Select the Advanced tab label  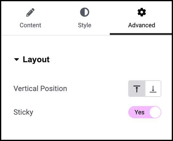point(142,25)
